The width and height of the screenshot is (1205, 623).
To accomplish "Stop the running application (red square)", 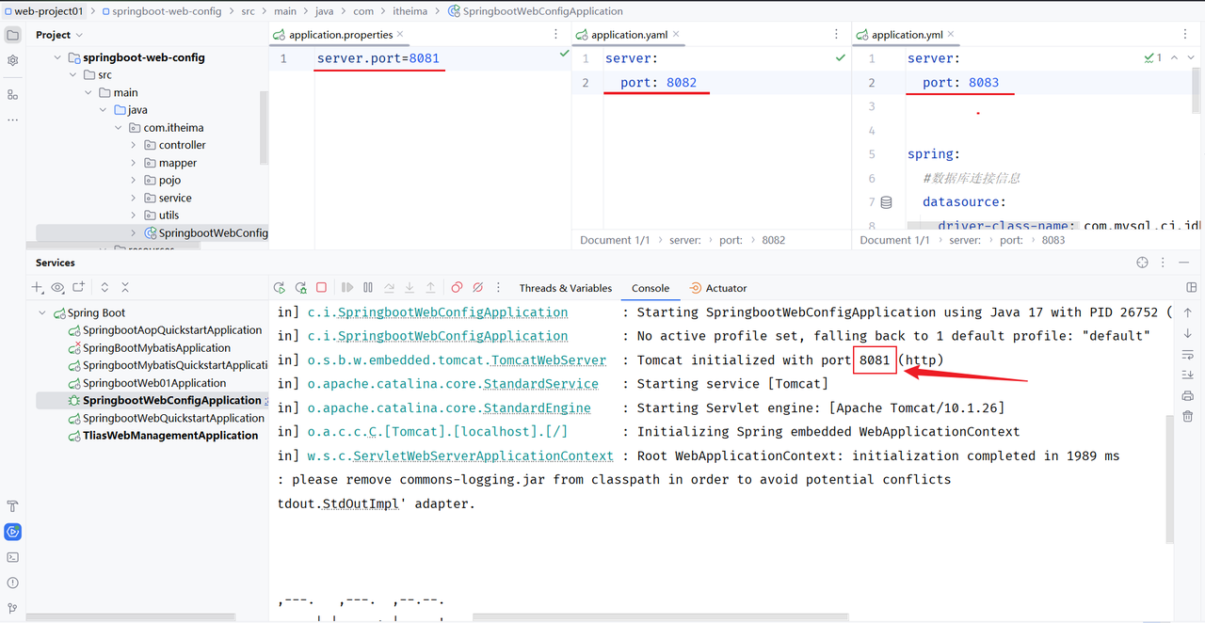I will [321, 288].
